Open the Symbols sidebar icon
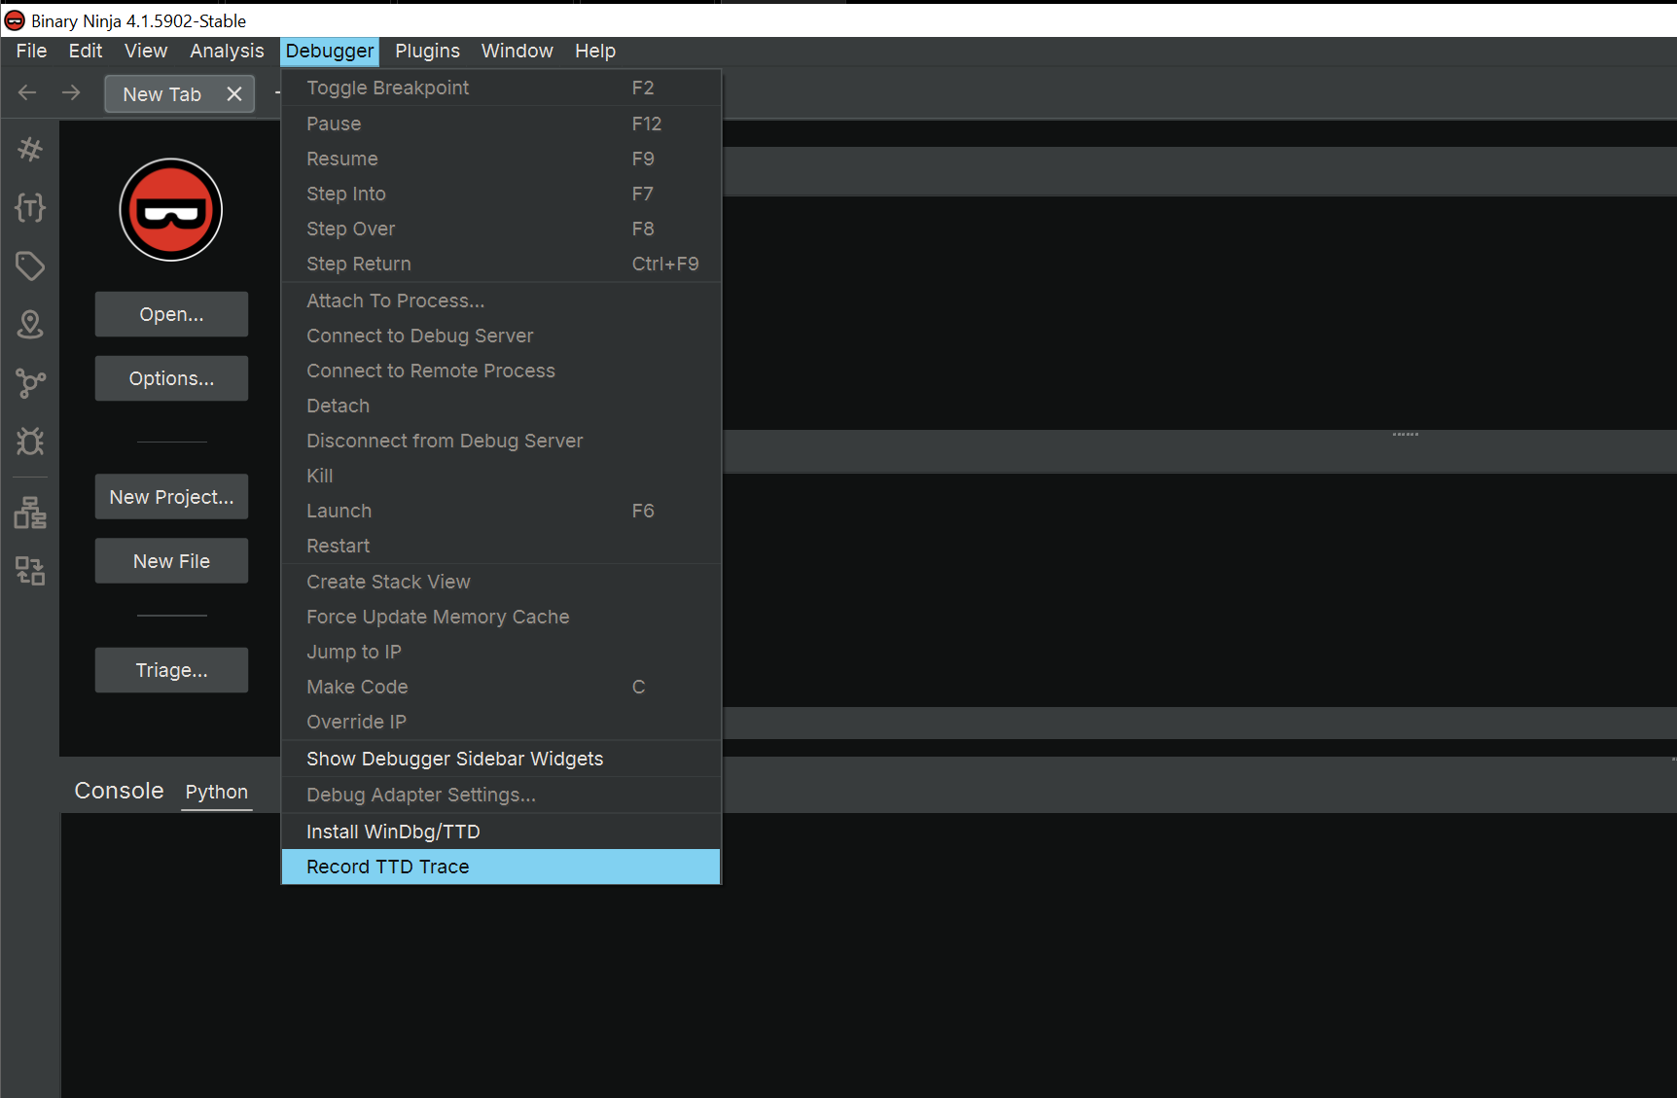The height and width of the screenshot is (1098, 1677). (x=30, y=149)
